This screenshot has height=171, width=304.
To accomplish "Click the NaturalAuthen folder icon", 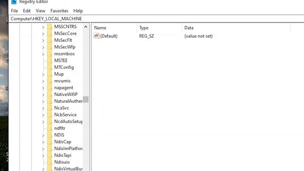I will [49, 101].
